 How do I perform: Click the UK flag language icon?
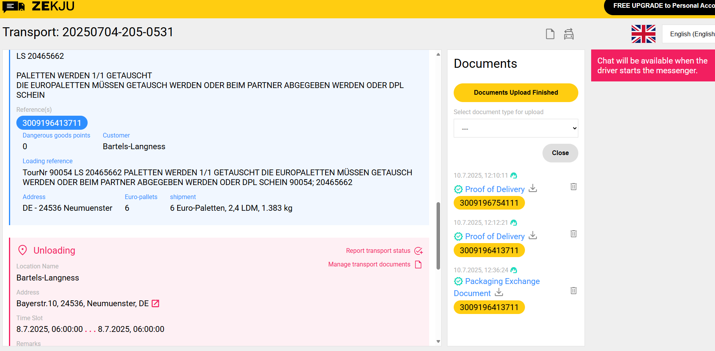coord(643,34)
